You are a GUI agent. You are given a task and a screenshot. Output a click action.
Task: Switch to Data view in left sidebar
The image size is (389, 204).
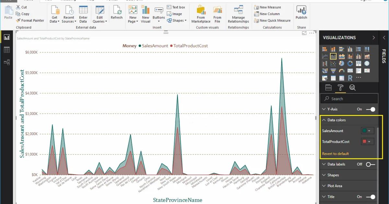7,50
